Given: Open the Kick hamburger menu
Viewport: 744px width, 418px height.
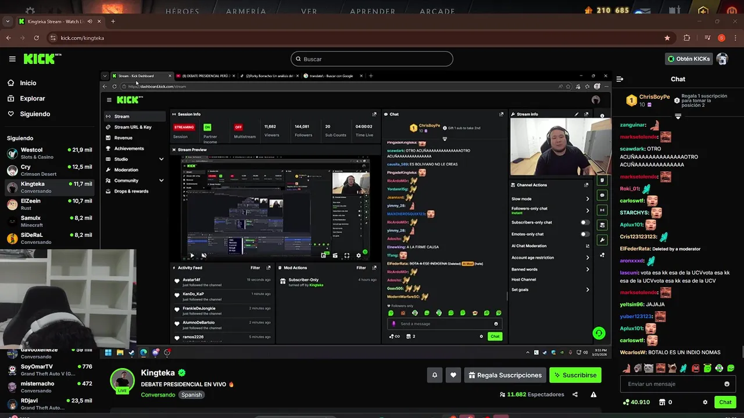Looking at the screenshot, I should tap(12, 59).
